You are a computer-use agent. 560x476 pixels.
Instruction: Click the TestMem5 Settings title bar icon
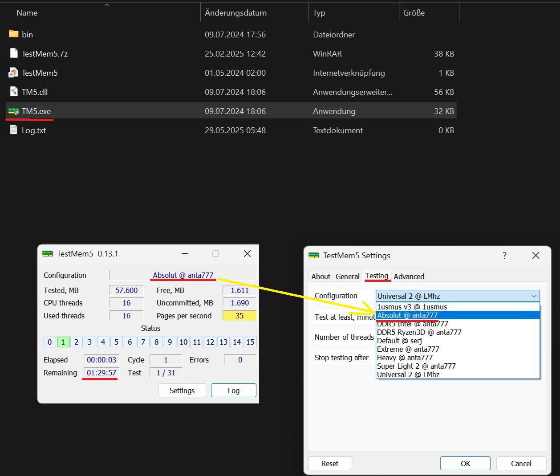314,255
